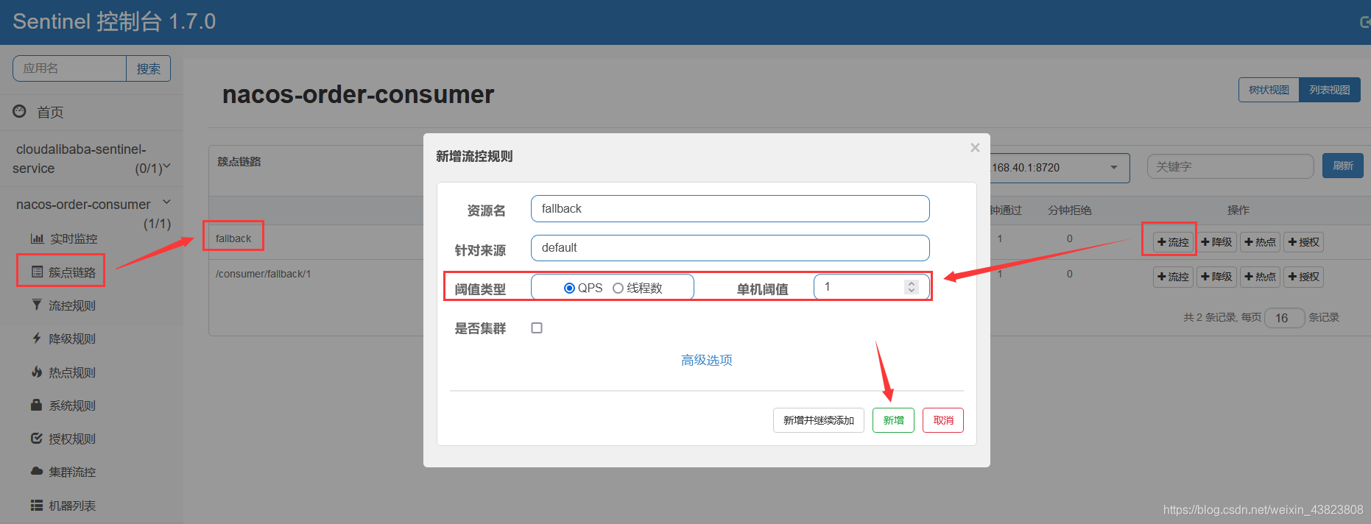Click the home icon beside 首页
This screenshot has height=524, width=1371.
coord(20,111)
